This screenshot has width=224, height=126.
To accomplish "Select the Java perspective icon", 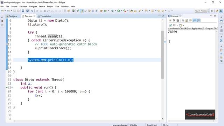I will pos(221,11).
